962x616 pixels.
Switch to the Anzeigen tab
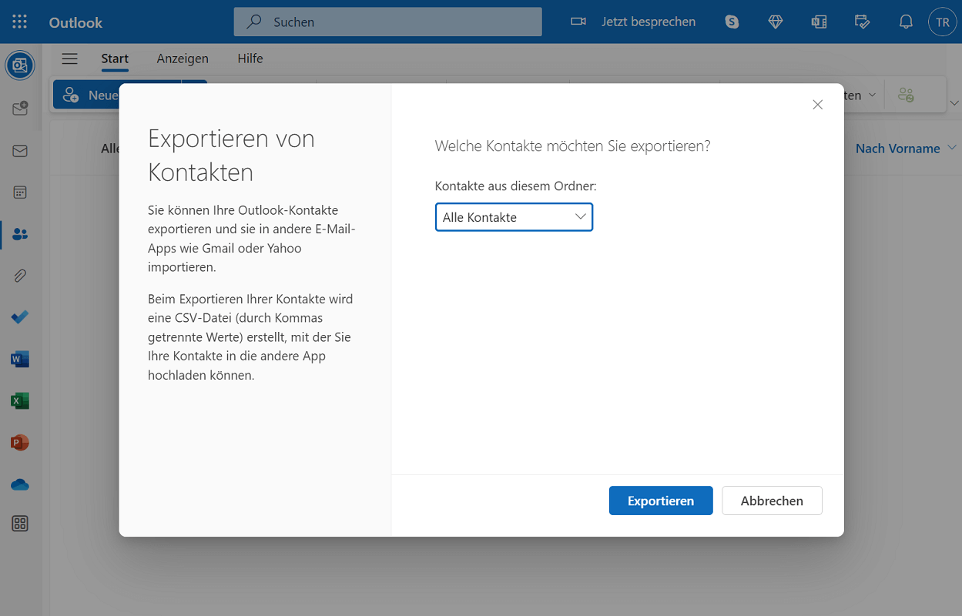click(x=183, y=59)
